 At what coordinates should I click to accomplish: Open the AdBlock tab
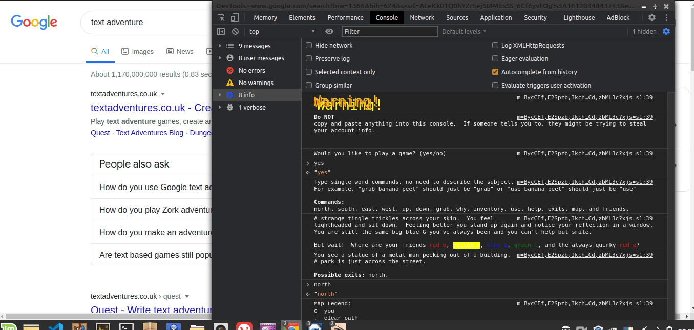pyautogui.click(x=618, y=17)
